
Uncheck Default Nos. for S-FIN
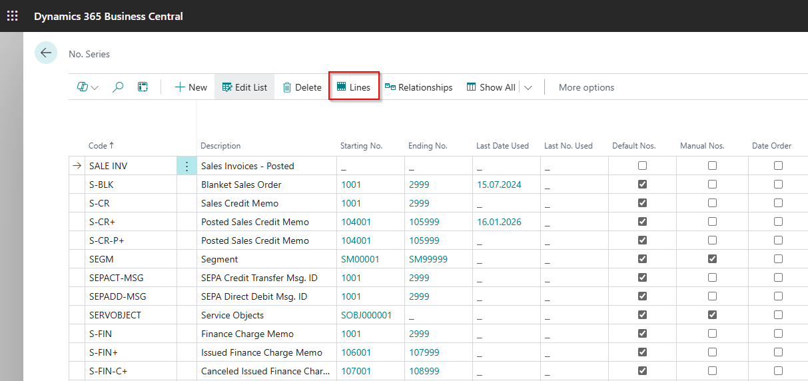[642, 334]
